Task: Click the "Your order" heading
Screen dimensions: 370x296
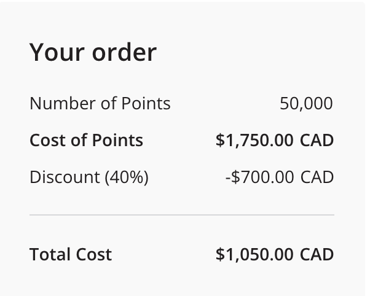Action: [x=93, y=53]
